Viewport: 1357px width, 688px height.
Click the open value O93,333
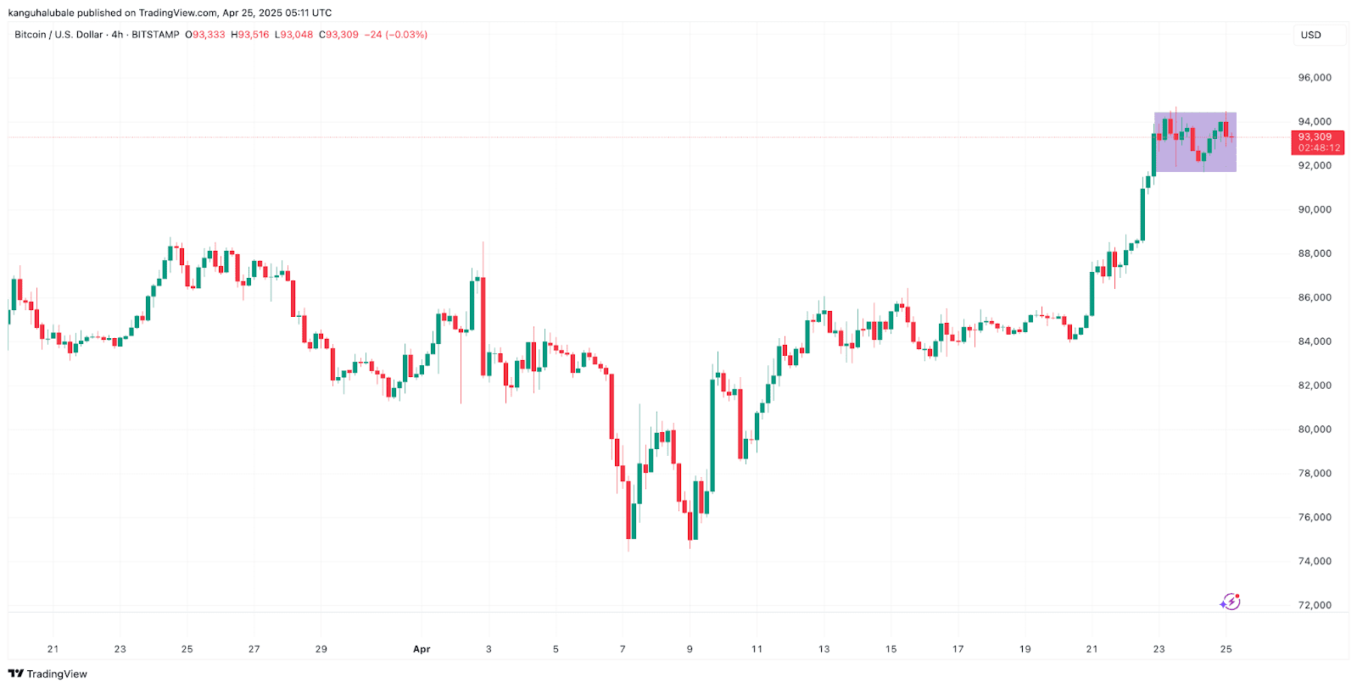pos(205,35)
